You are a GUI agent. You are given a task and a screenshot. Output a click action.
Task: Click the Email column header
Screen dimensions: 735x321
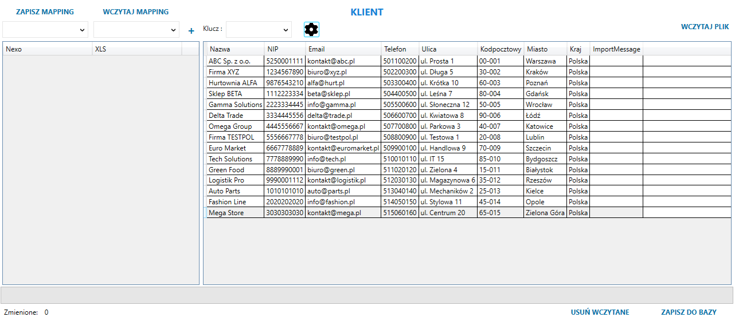click(x=343, y=49)
